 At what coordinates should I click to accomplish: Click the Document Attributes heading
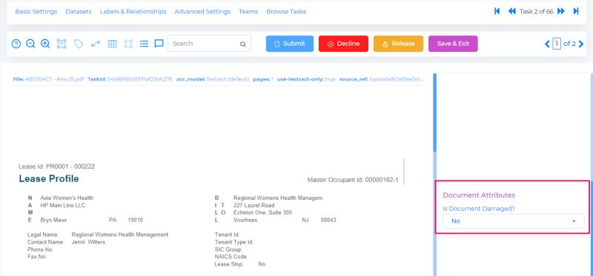click(x=479, y=195)
